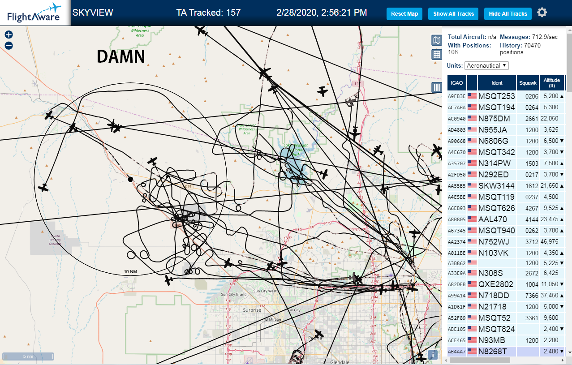Sort table by Squawk column header
572x365 pixels.
click(x=528, y=83)
